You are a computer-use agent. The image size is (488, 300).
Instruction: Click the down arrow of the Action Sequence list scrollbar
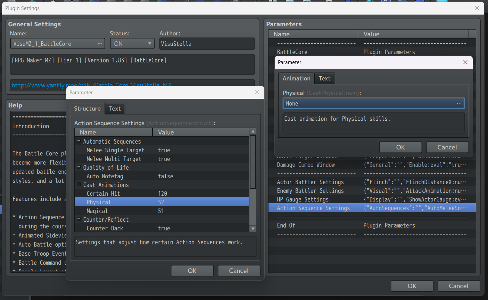(253, 229)
